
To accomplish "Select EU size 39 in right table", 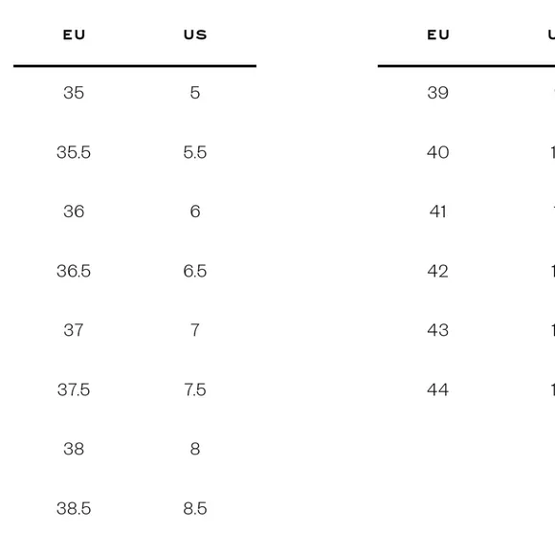I will [x=438, y=93].
